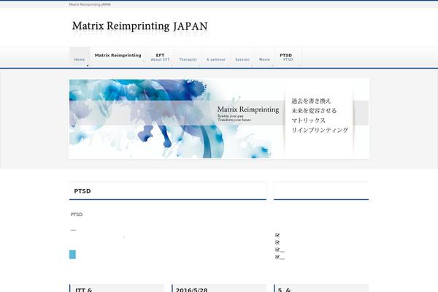Click the third checkmark icon in sidebar
This screenshot has width=438, height=292.
coord(277,249)
